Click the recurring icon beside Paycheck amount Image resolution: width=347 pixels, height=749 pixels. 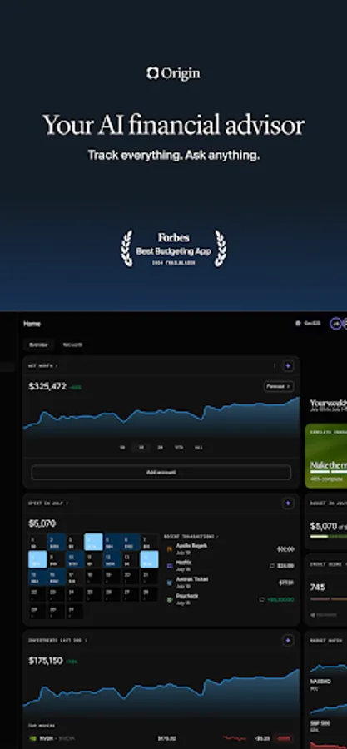[x=261, y=599]
